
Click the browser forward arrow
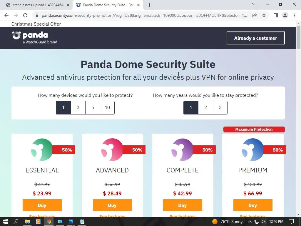16,15
